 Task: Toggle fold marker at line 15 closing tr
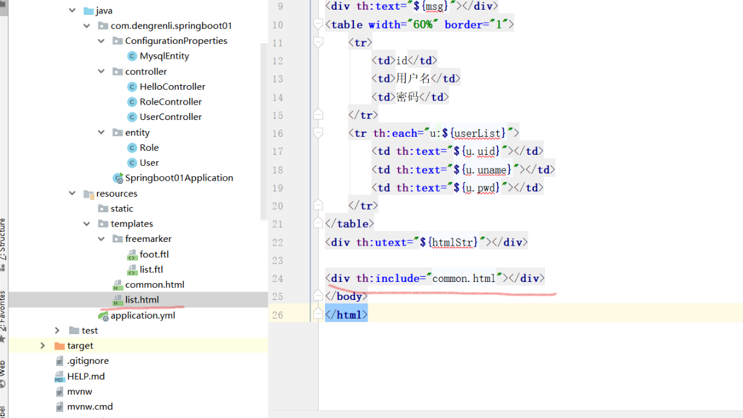pyautogui.click(x=318, y=115)
